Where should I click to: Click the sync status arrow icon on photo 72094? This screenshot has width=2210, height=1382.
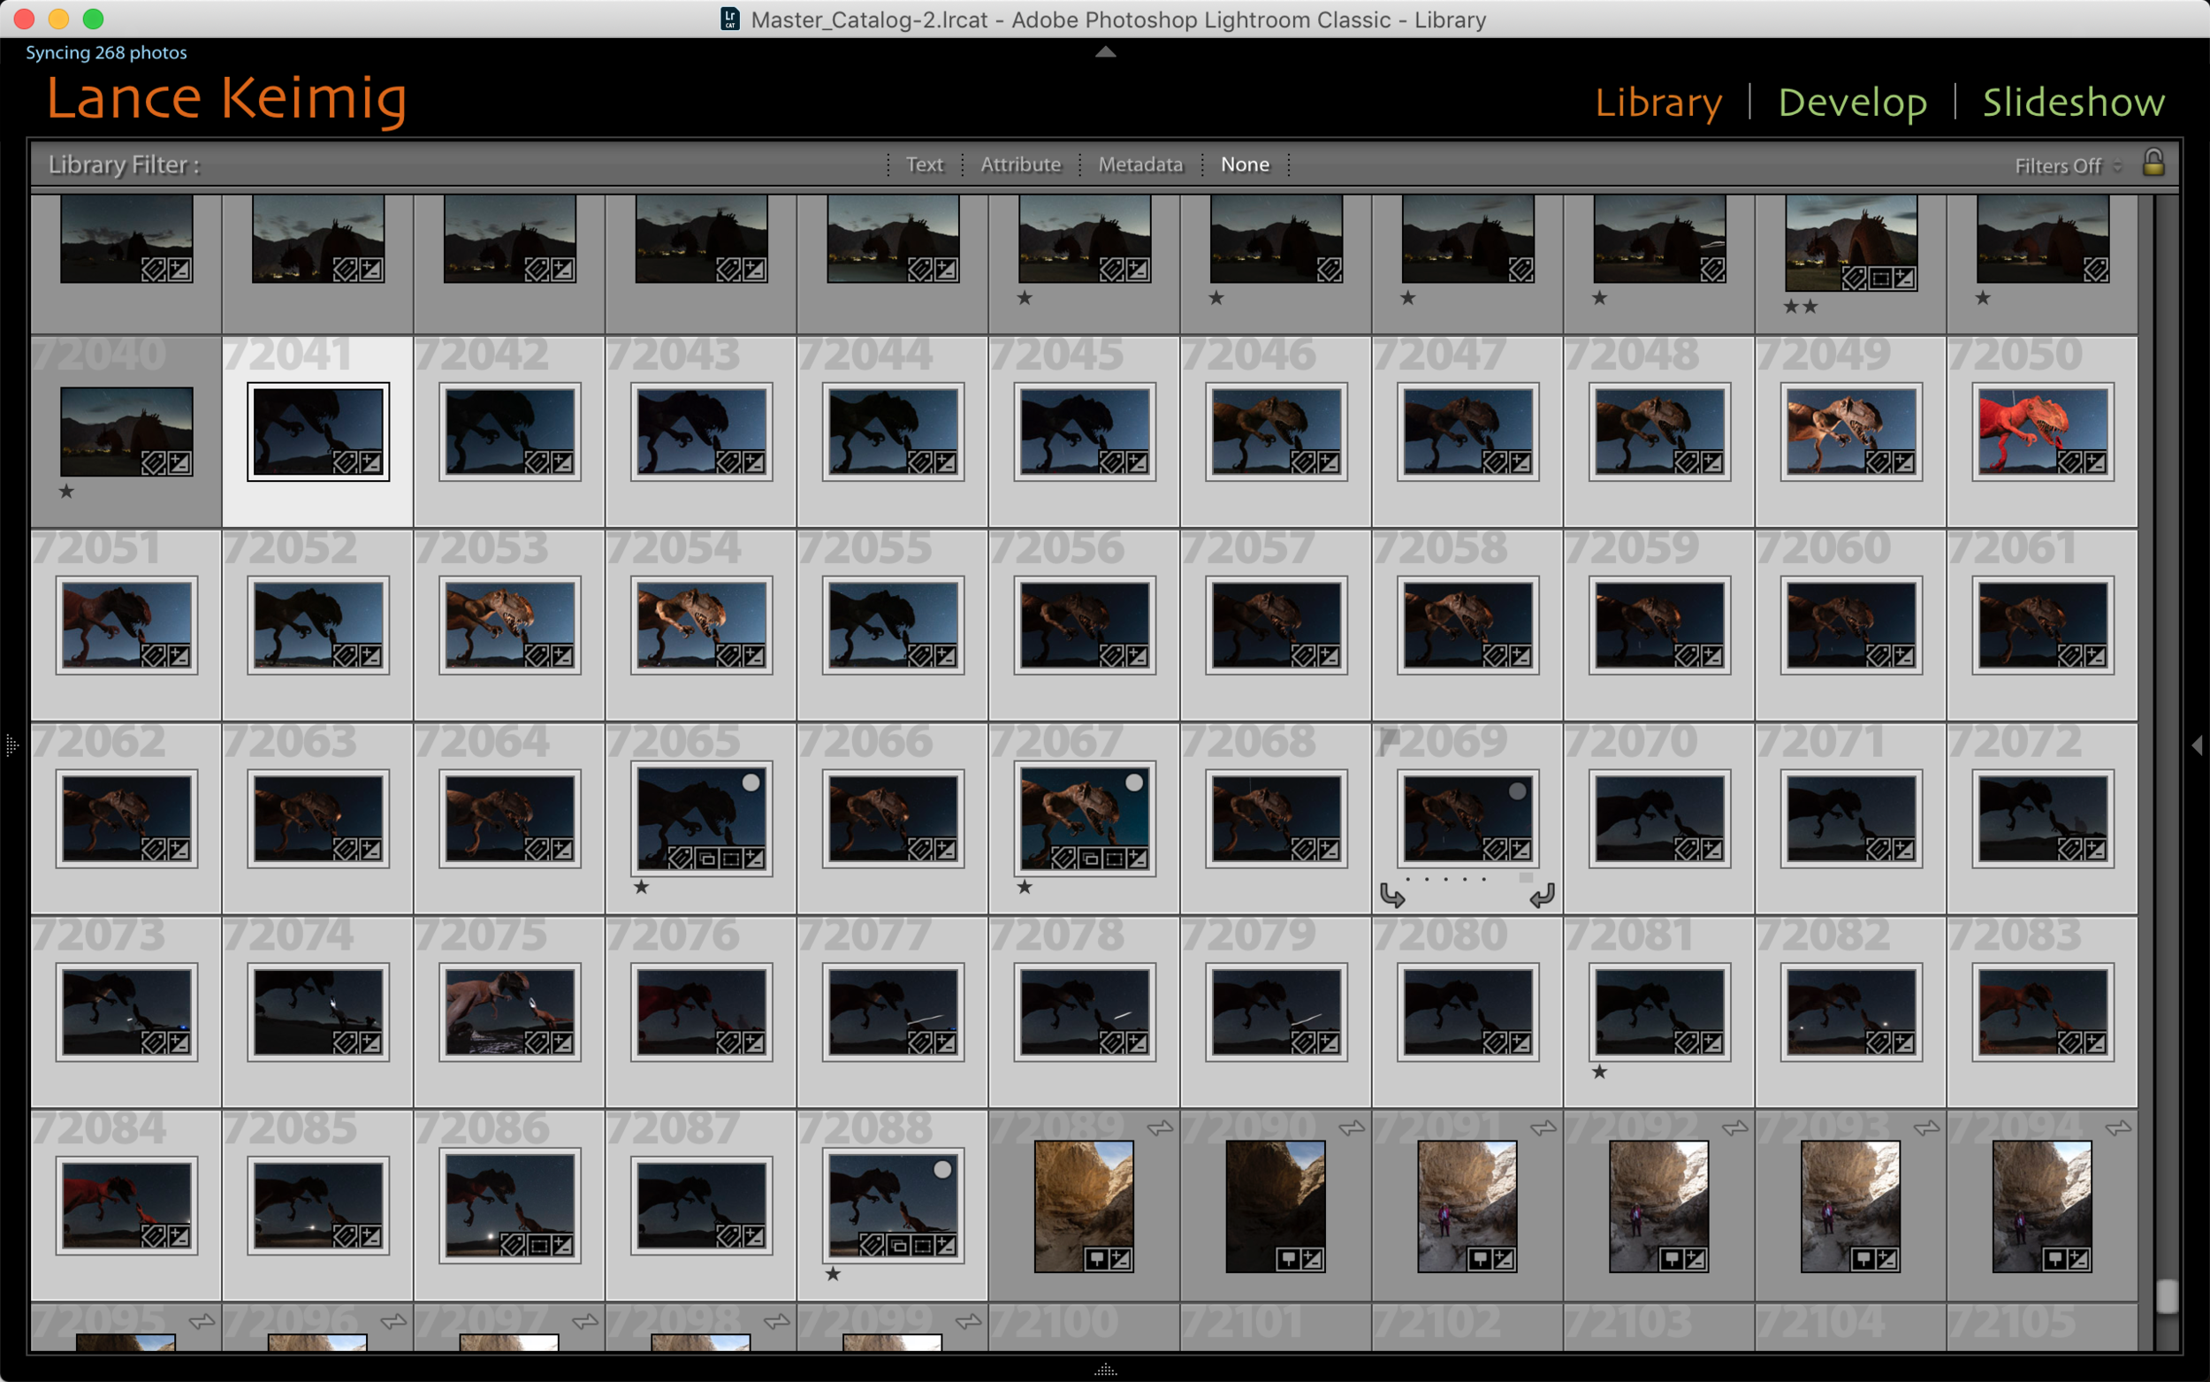[2119, 1129]
